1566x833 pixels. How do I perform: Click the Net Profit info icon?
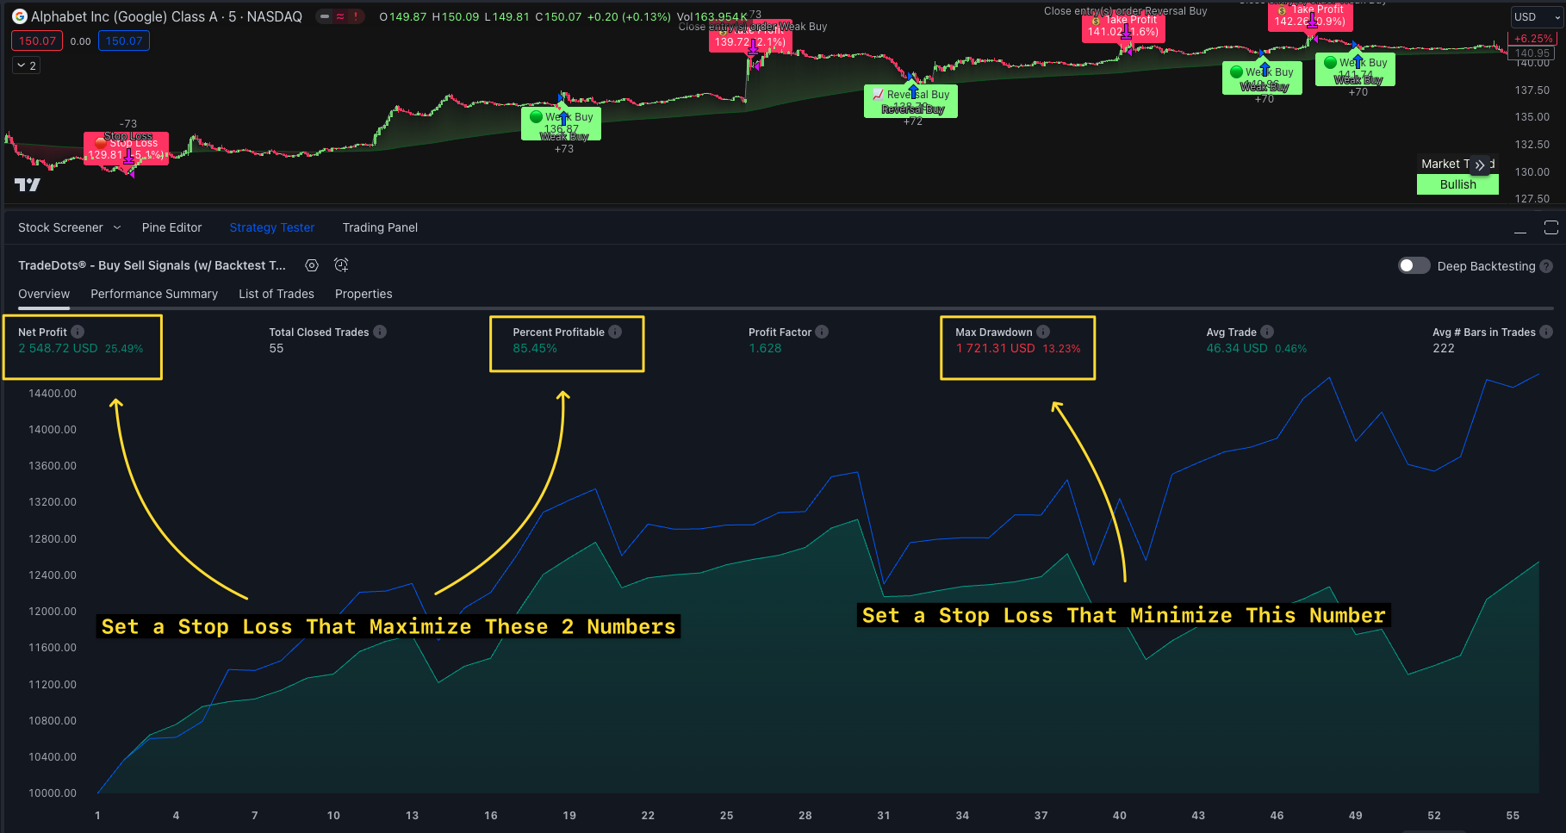[78, 332]
